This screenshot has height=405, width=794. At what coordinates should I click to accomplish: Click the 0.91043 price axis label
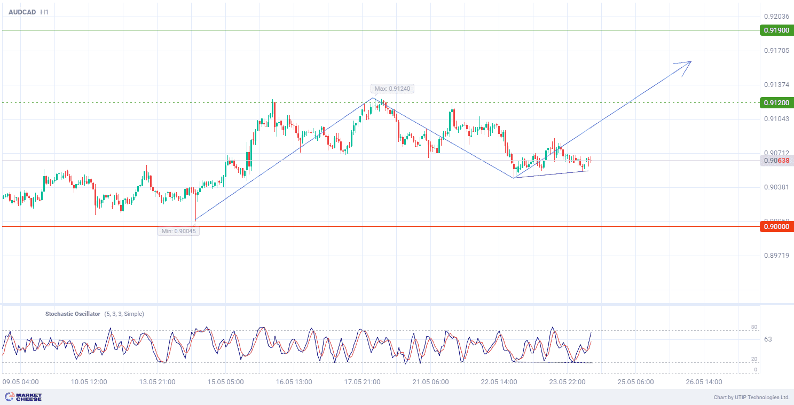[x=776, y=119]
